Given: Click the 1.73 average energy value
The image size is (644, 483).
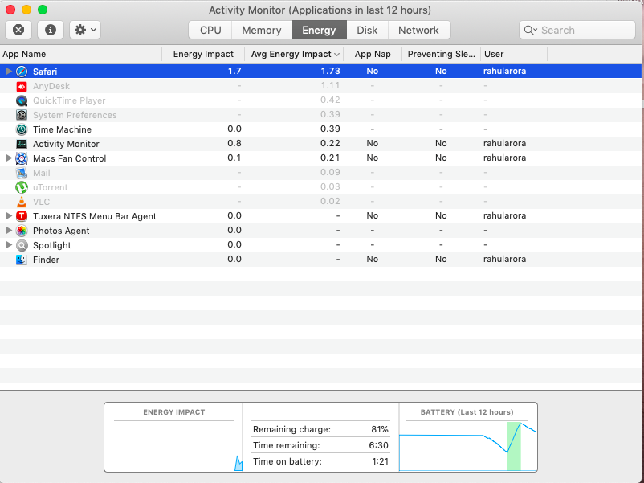Looking at the screenshot, I should [x=330, y=71].
